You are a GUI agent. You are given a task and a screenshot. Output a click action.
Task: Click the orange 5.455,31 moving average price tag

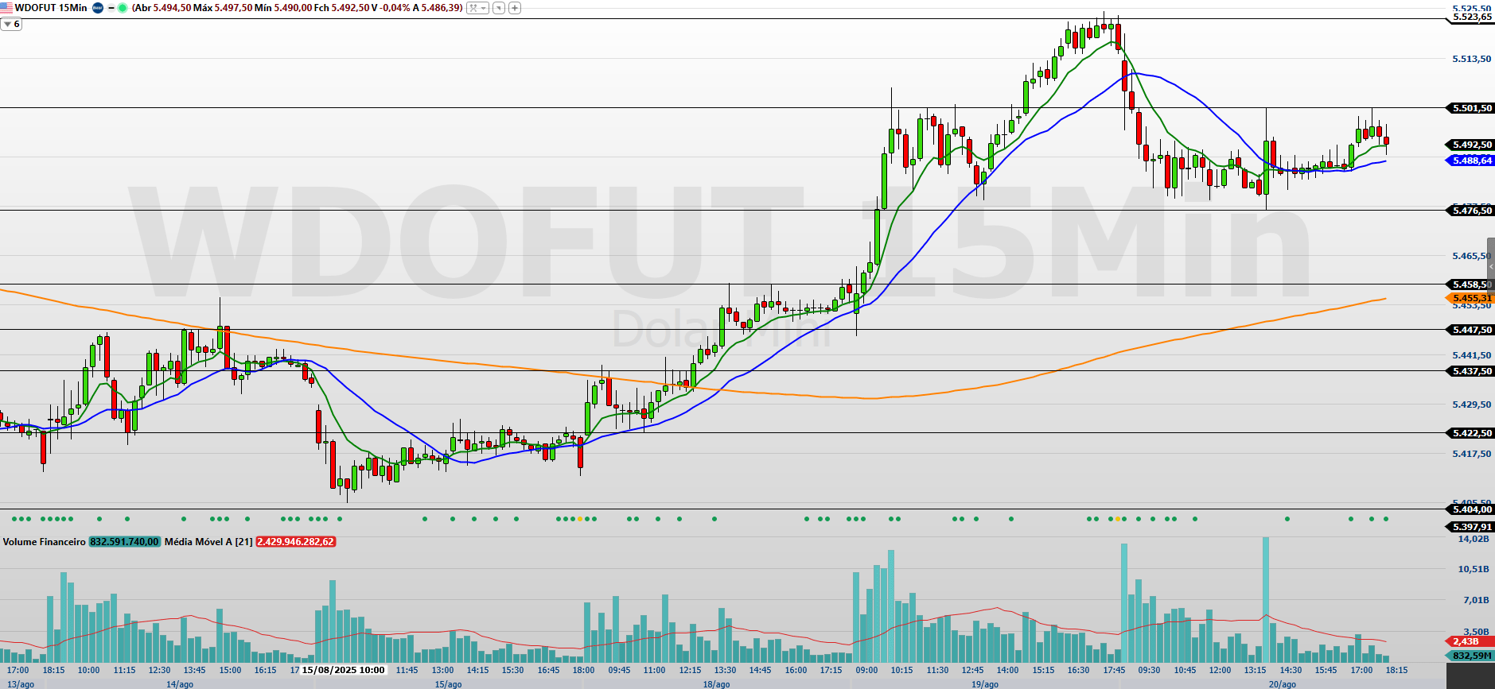pos(1471,298)
